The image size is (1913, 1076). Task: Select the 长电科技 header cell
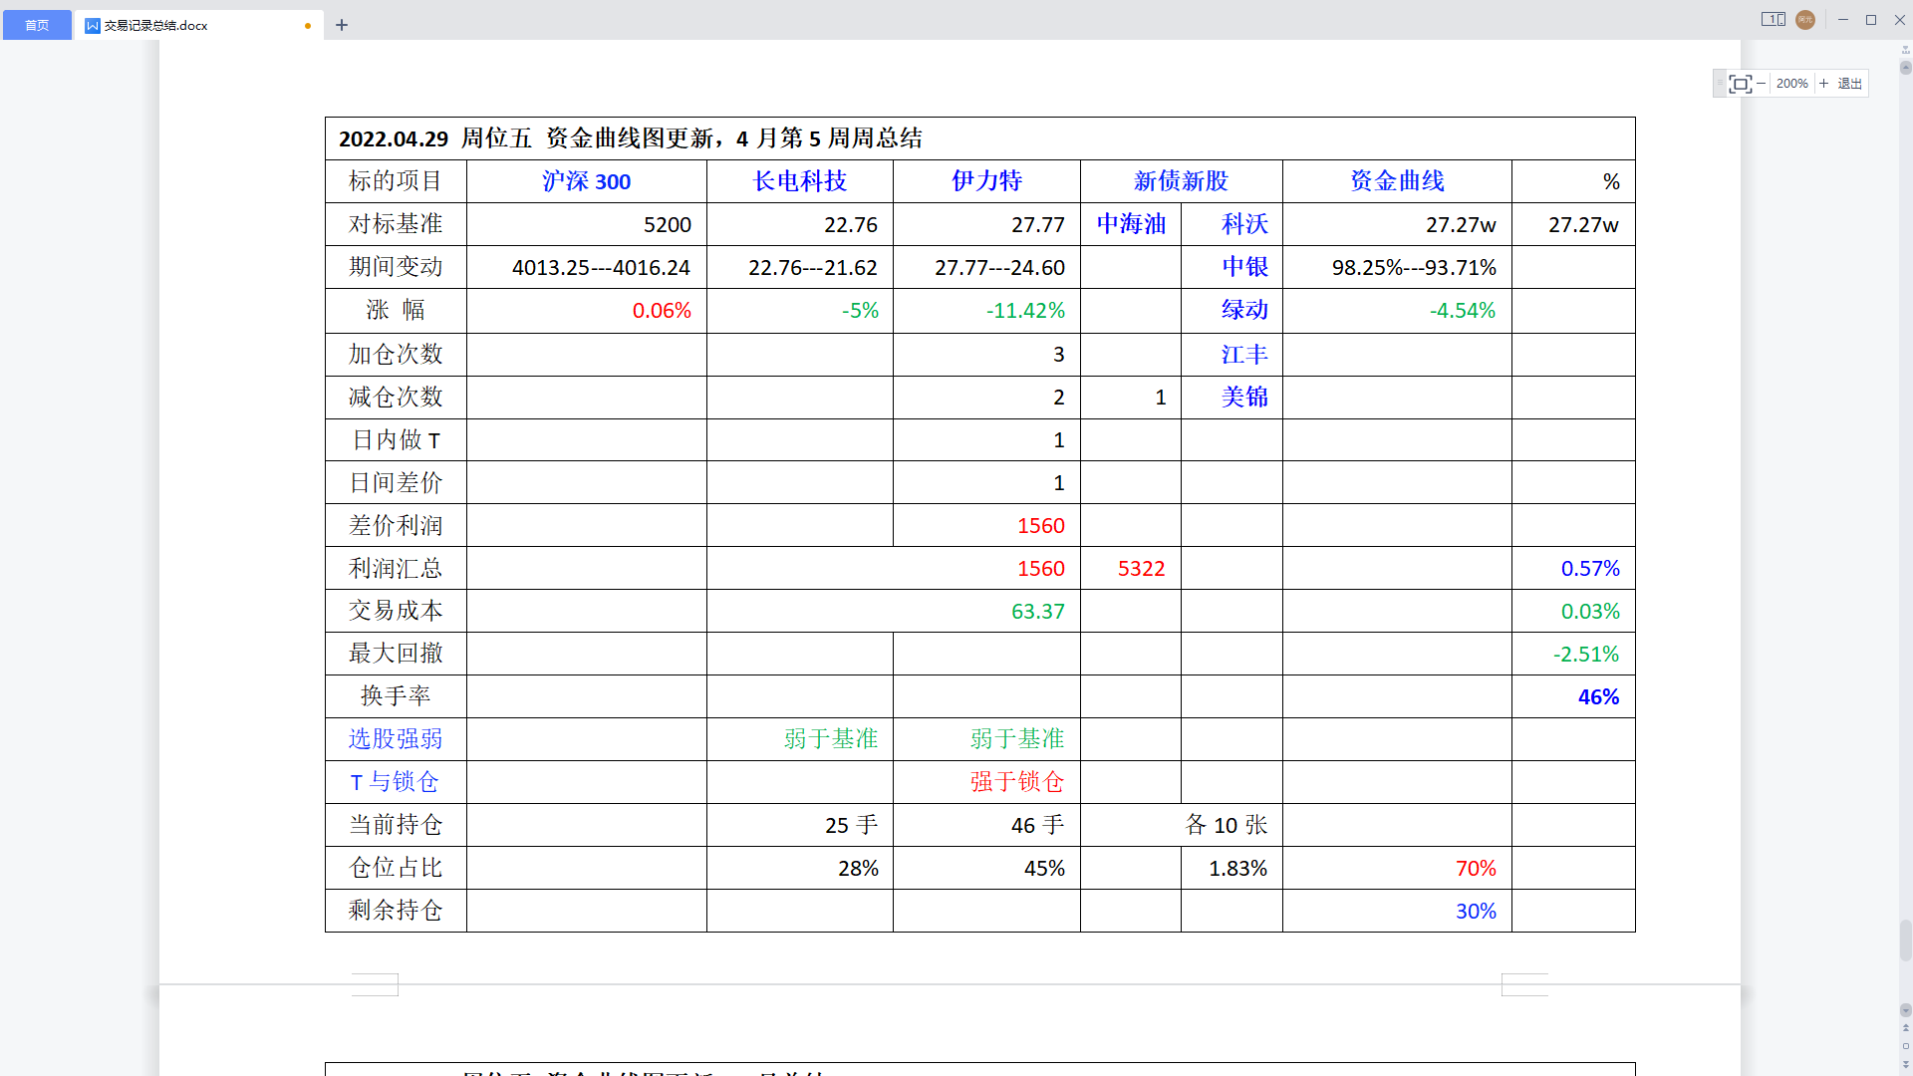tap(799, 181)
